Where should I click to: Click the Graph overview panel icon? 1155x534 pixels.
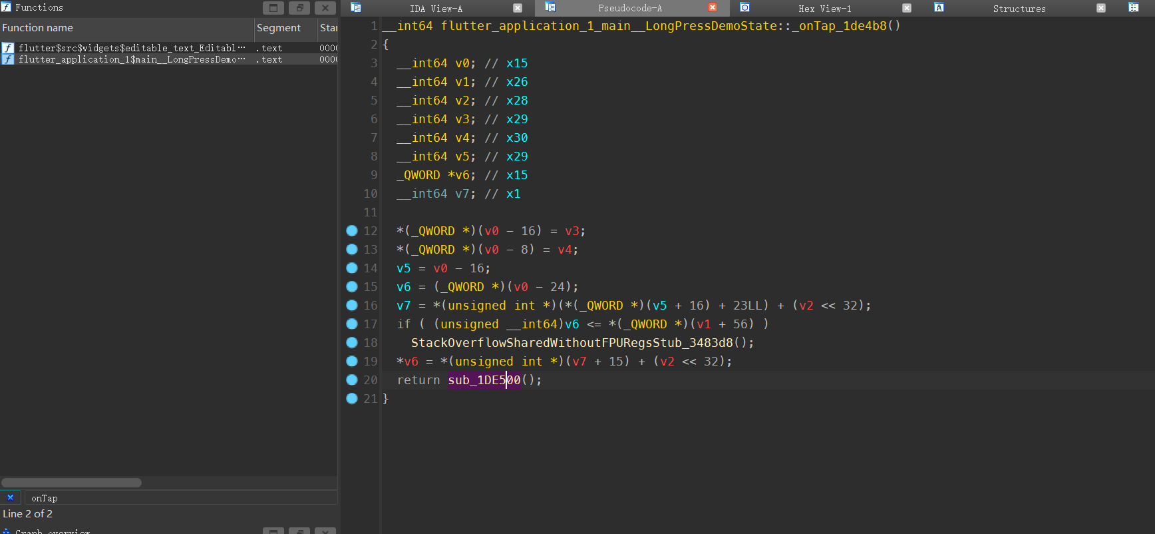[6, 531]
